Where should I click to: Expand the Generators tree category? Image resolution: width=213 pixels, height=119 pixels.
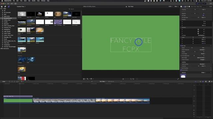[x=1, y=49]
